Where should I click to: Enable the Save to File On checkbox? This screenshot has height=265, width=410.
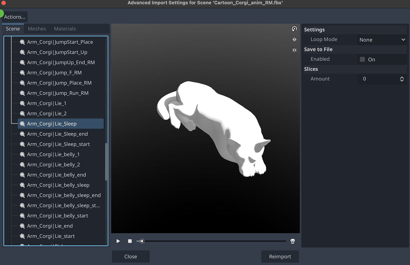pos(362,59)
